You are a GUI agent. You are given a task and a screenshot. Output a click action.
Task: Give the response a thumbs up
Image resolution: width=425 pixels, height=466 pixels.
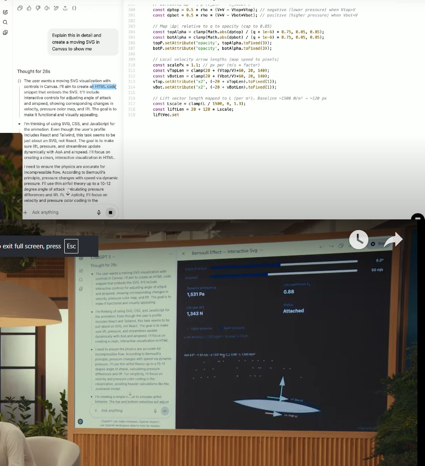(x=29, y=9)
